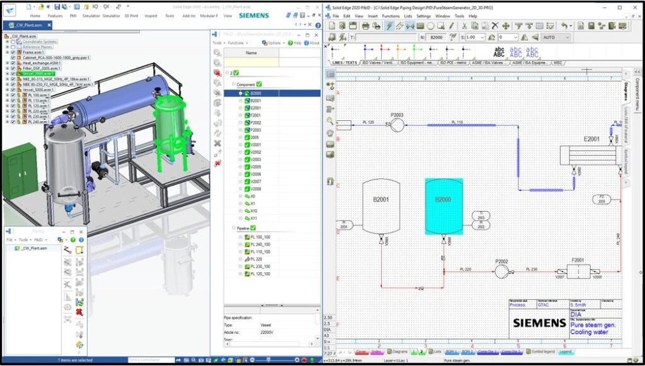Click the SIEMENS logo in the title area
The width and height of the screenshot is (645, 366).
point(254,15)
